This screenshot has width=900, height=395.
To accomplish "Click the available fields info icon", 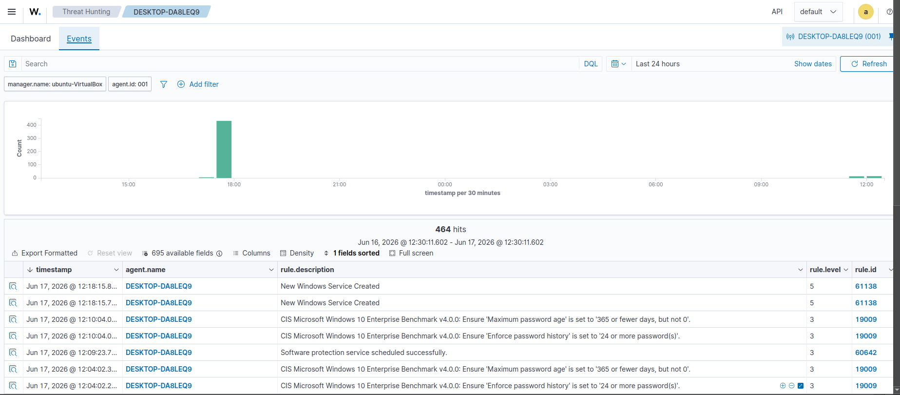I will (x=219, y=254).
